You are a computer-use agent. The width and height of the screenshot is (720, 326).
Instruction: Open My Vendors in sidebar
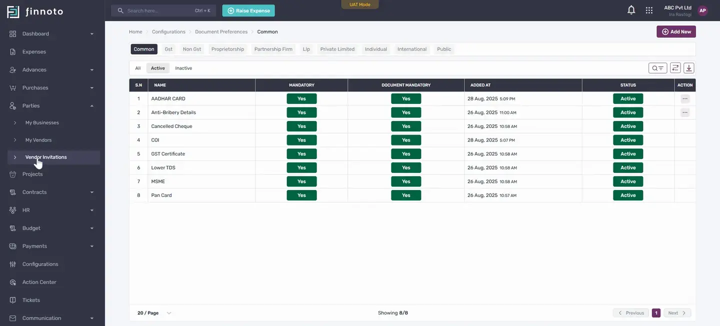pyautogui.click(x=38, y=140)
